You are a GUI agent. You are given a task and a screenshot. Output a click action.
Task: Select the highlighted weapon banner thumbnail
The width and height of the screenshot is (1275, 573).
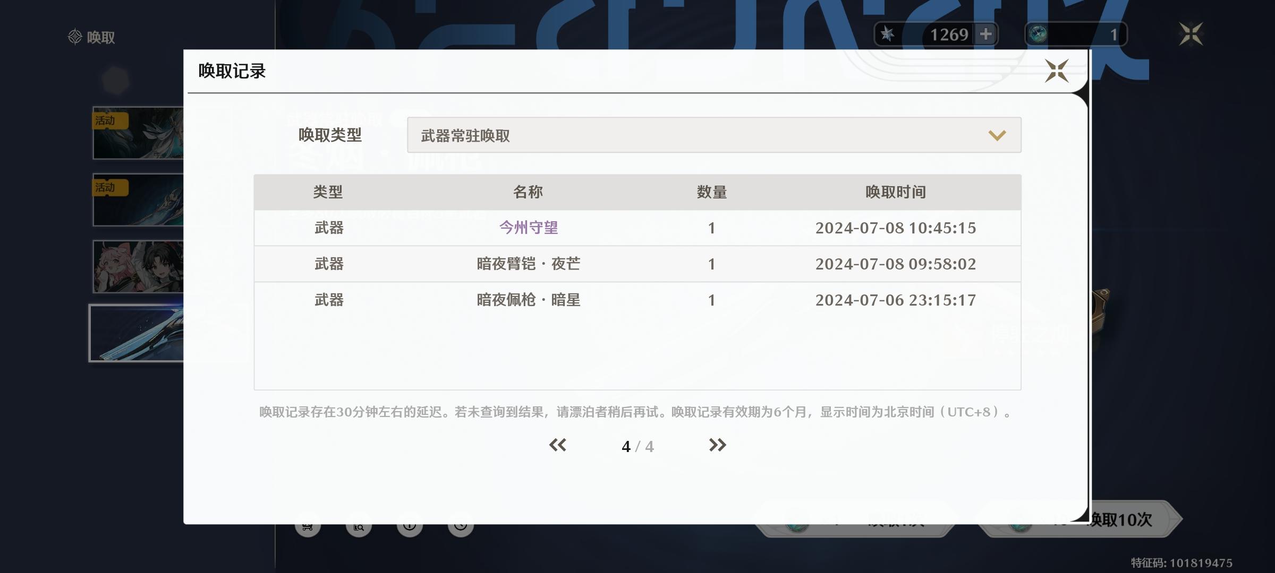[137, 334]
